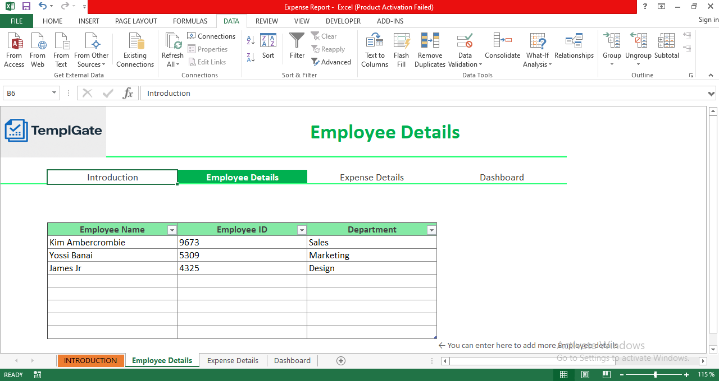The image size is (719, 381).
Task: Click the From Access data import icon
Action: (x=14, y=50)
